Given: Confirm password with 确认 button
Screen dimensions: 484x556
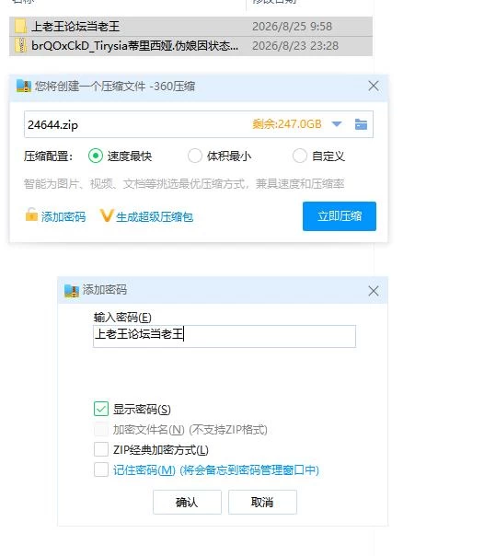Looking at the screenshot, I should coord(187,502).
